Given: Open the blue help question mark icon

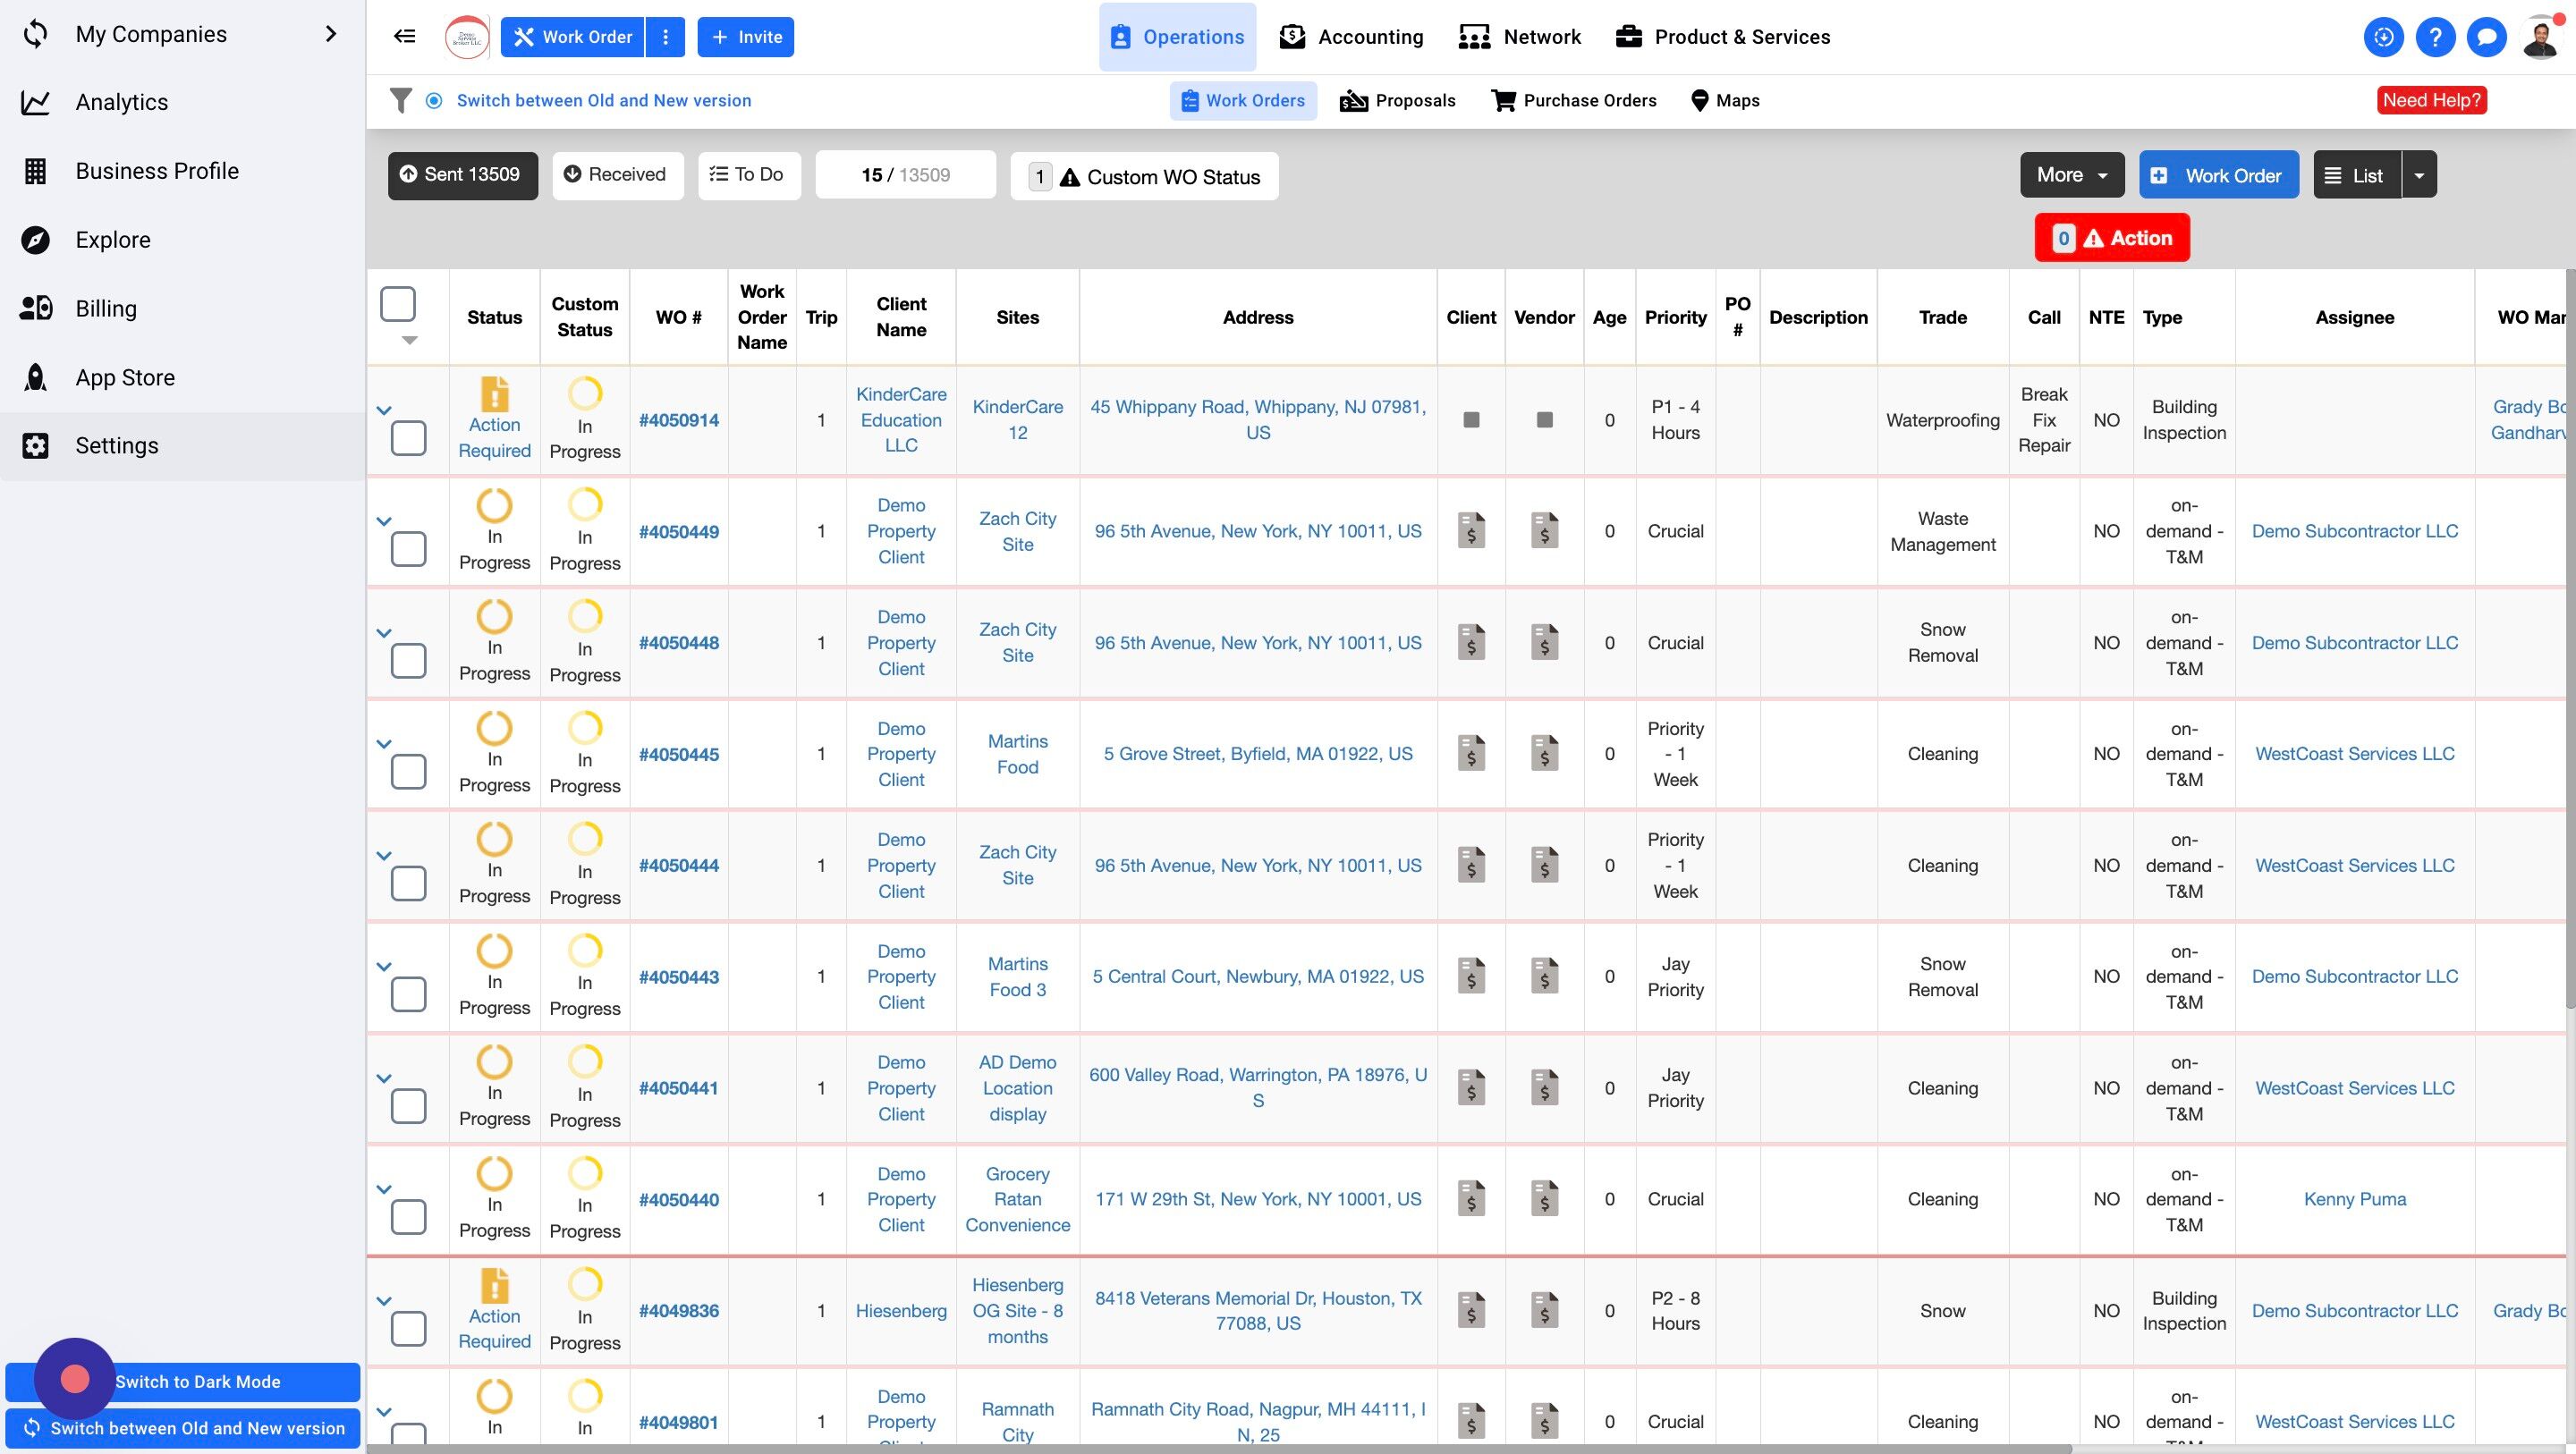Looking at the screenshot, I should 2434,37.
